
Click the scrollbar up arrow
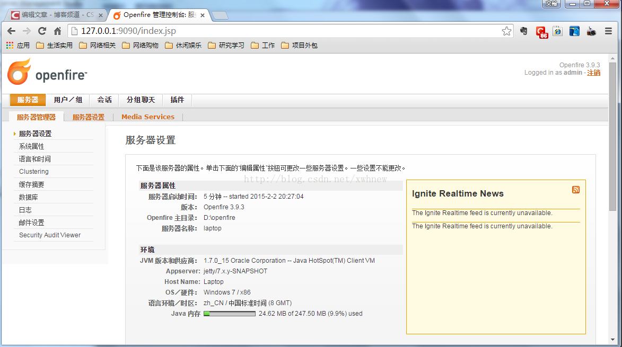coord(613,58)
